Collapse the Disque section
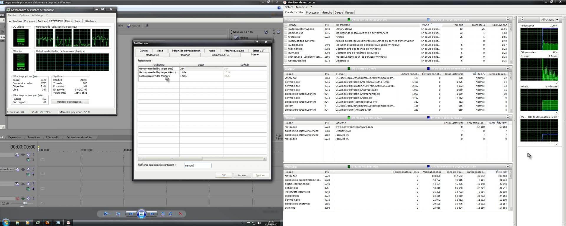The height and width of the screenshot is (226, 566). point(508,69)
